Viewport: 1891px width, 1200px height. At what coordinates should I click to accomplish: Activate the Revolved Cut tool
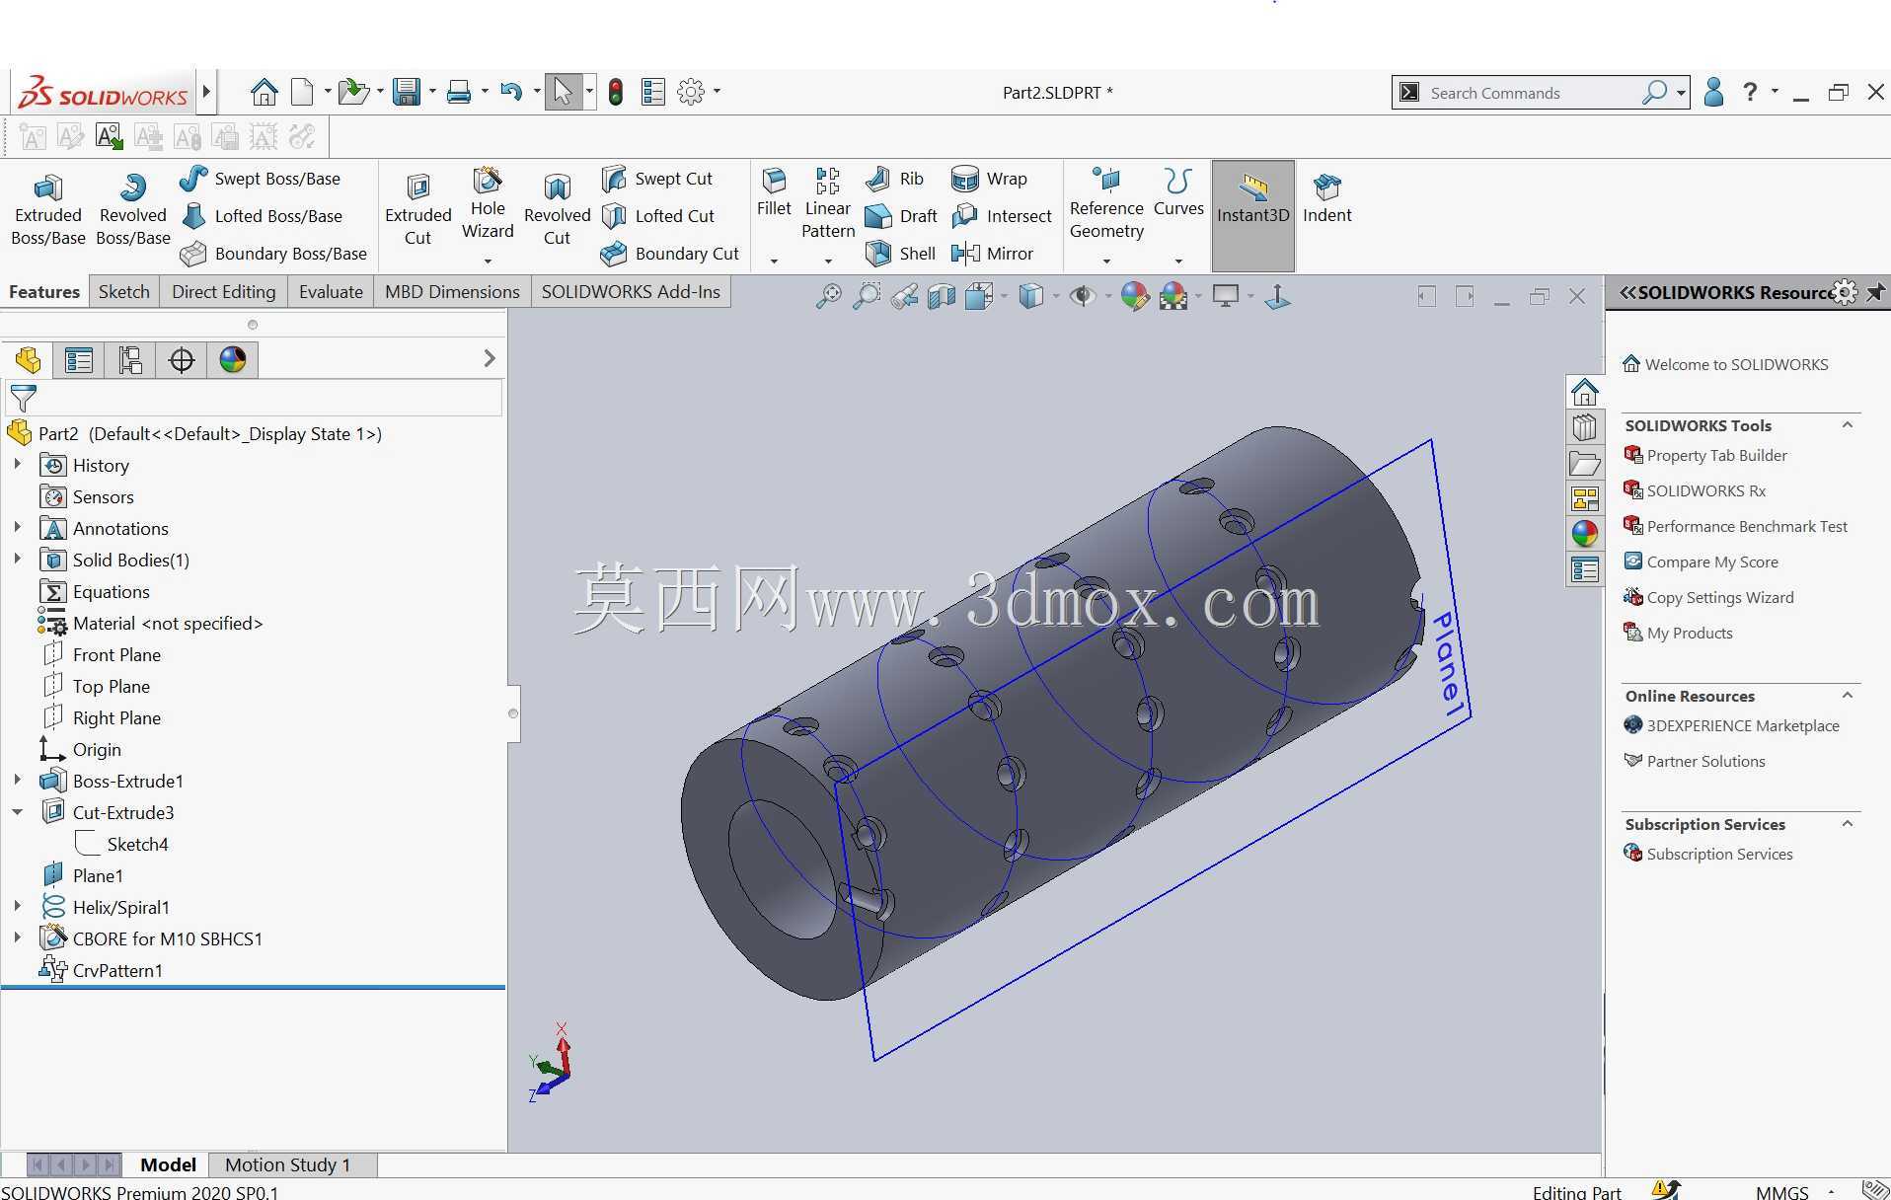pyautogui.click(x=557, y=209)
